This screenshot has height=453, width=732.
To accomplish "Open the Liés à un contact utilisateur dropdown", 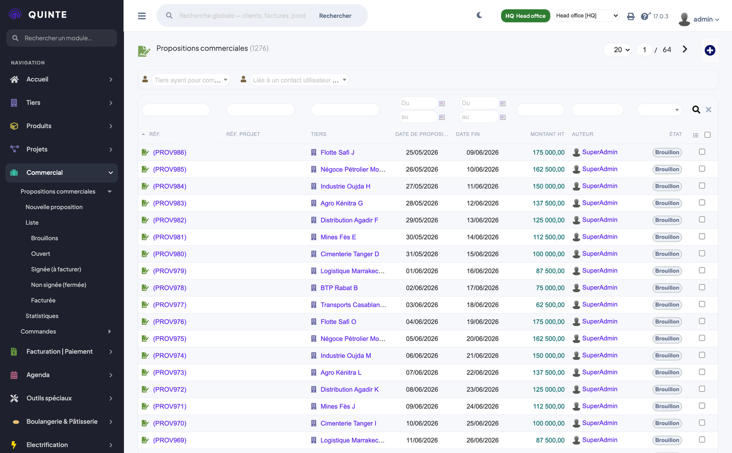I will click(299, 80).
